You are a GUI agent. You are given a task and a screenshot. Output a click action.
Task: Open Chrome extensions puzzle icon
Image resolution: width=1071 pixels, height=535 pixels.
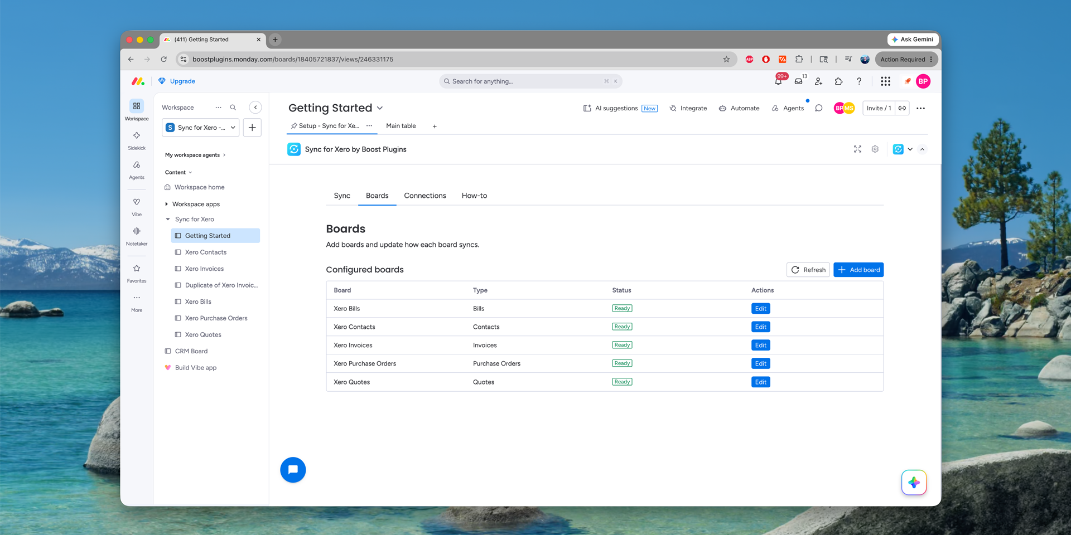coord(799,59)
